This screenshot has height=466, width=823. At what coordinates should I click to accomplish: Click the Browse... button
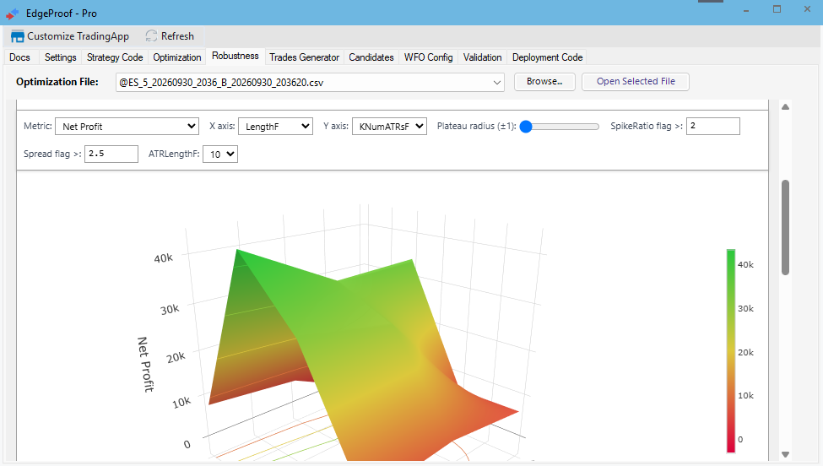tap(544, 82)
